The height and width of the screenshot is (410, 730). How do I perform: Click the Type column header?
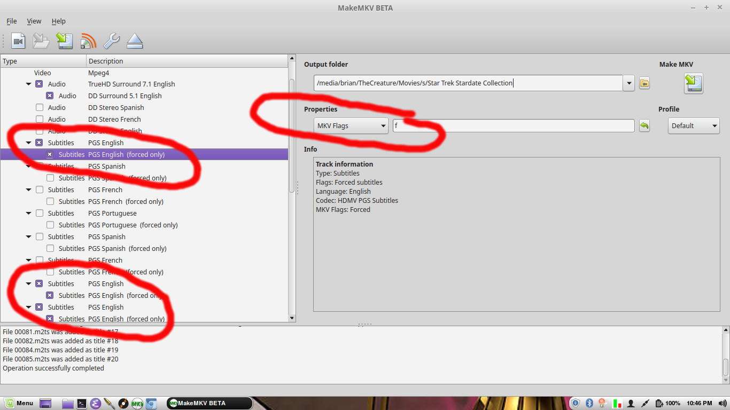click(43, 61)
